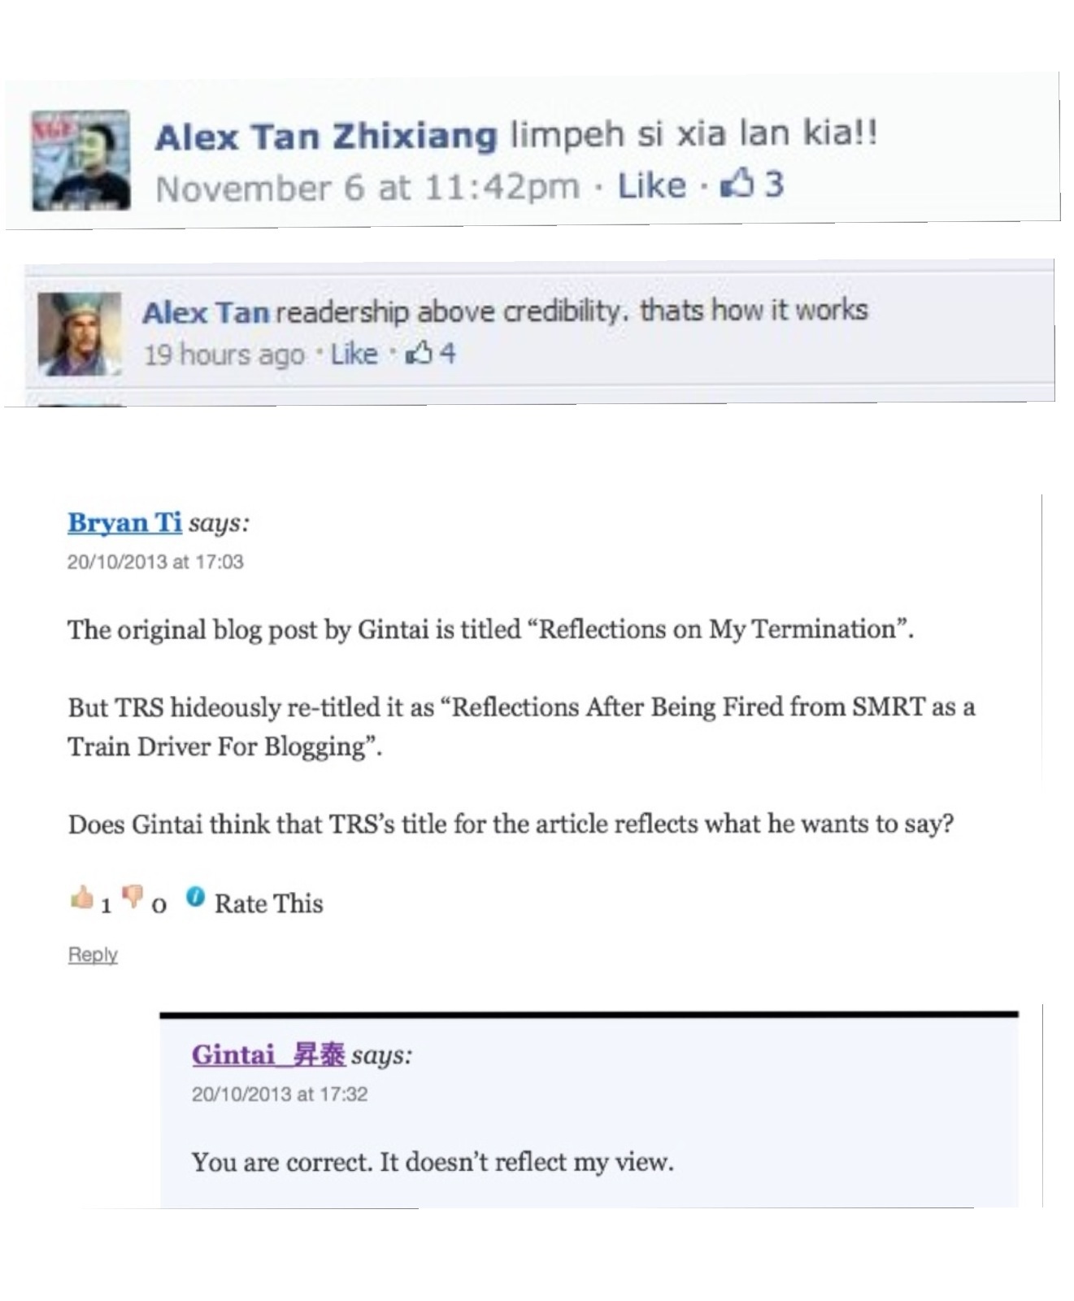1074x1301 pixels.
Task: Open the 20/10/2013 at 17:32 permalink
Action: point(280,1094)
